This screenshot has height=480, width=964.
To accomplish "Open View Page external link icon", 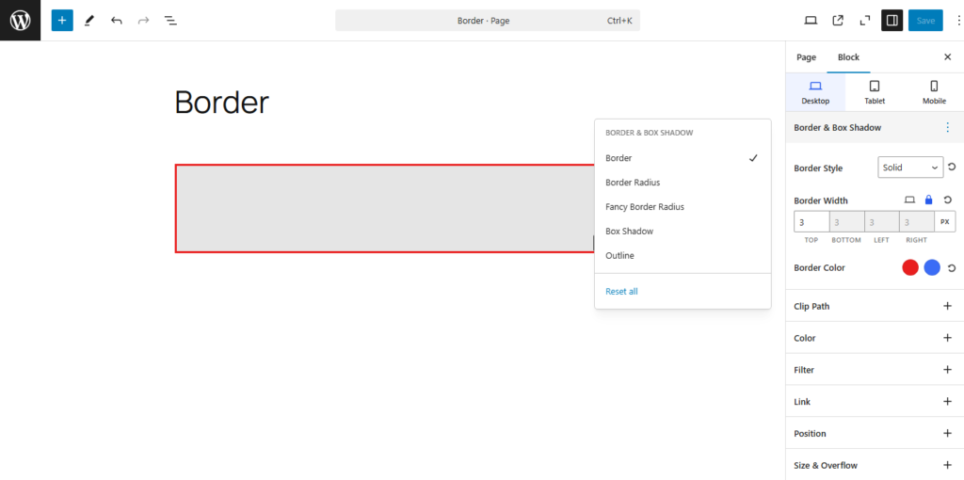I will (838, 21).
